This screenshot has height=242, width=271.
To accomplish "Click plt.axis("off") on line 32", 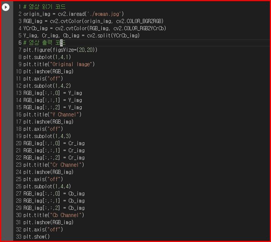I will pos(43,230).
